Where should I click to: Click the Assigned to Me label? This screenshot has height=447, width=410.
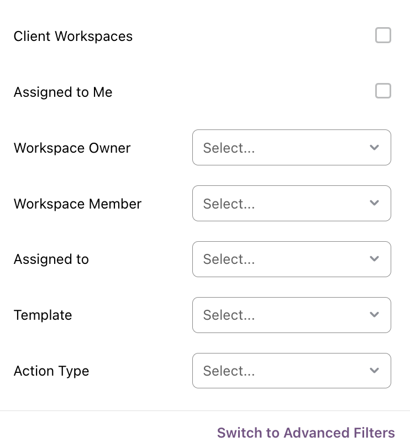click(63, 92)
